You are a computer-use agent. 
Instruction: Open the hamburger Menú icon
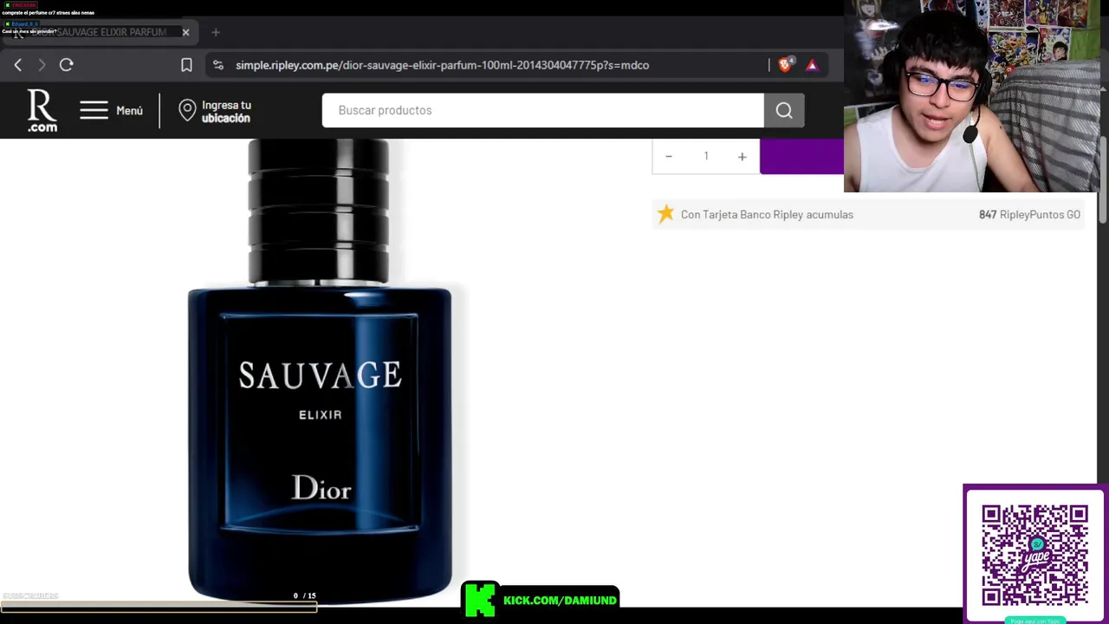[94, 110]
